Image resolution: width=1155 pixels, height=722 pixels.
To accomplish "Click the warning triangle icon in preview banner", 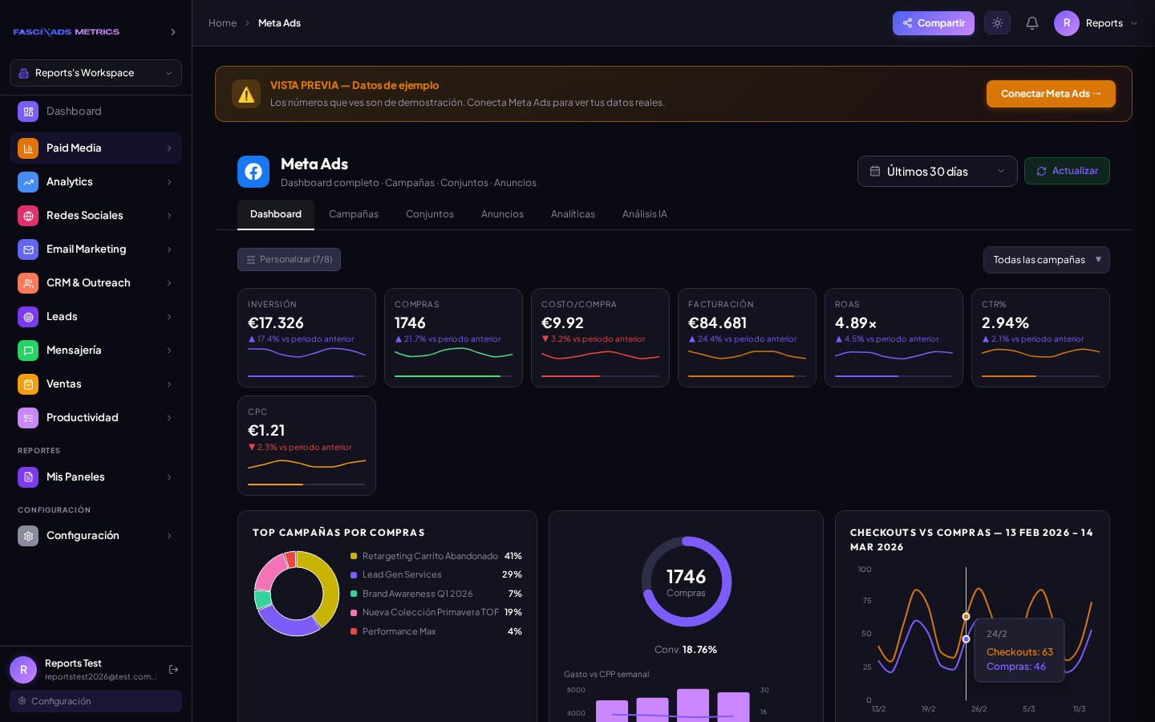I will 246,94.
